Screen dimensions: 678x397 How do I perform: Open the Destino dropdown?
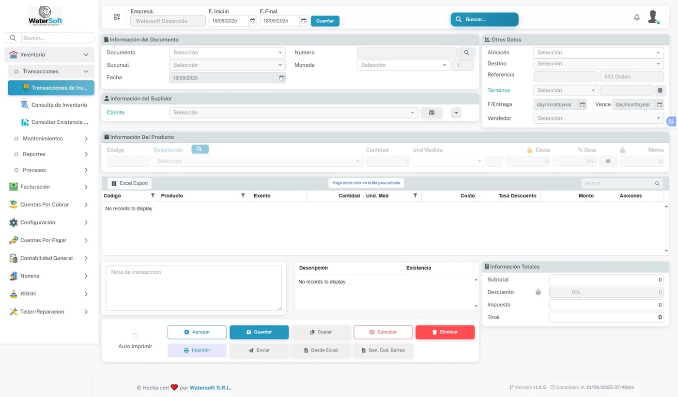tap(599, 64)
